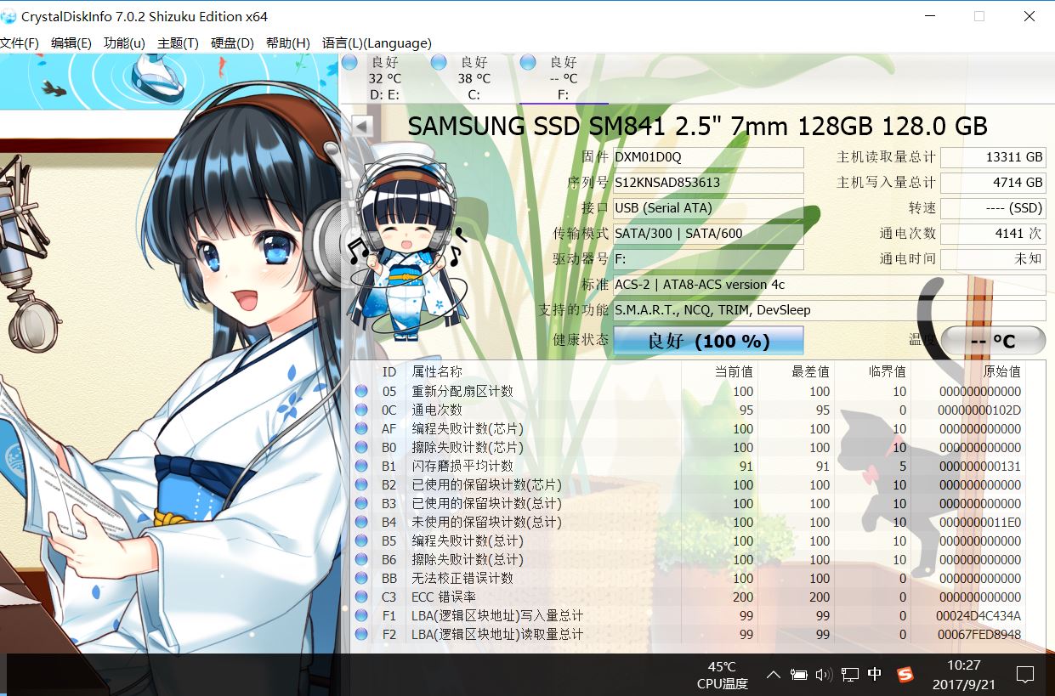Click status orb for attribute 05

(361, 392)
